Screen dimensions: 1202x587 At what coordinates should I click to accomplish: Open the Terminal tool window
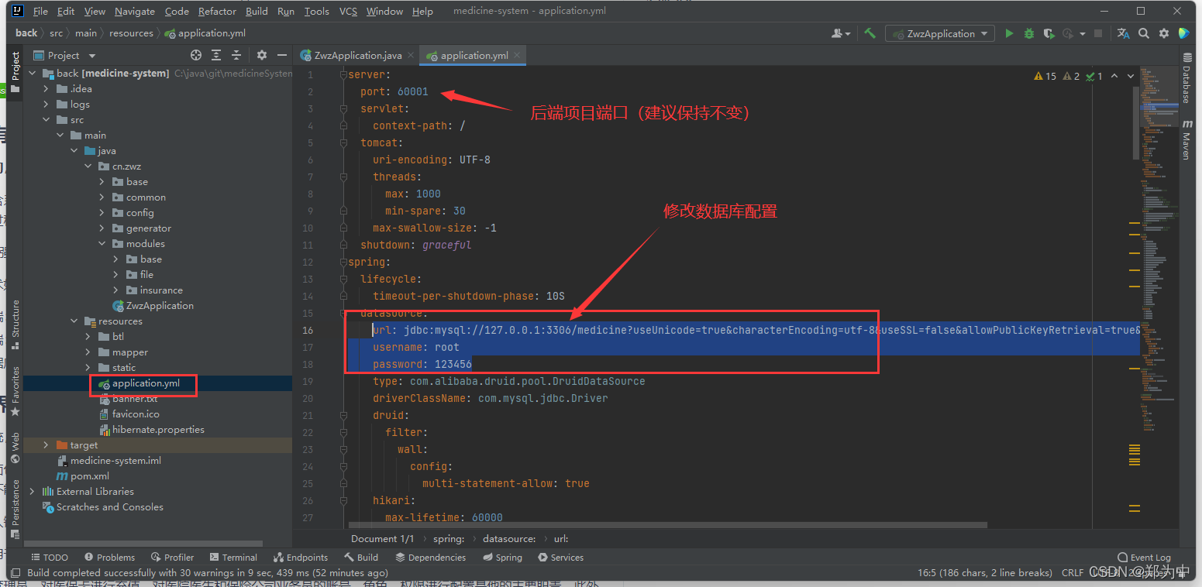click(233, 557)
